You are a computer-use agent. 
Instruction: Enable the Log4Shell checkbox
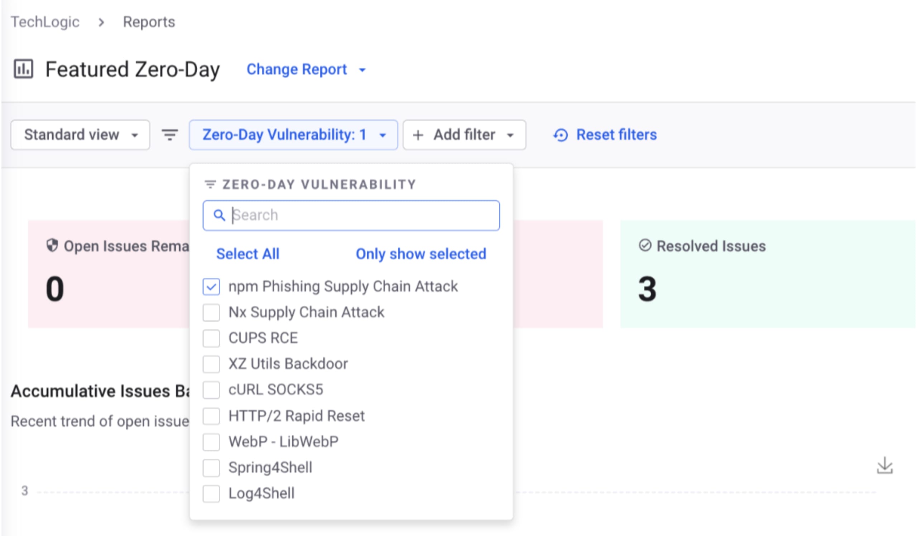pyautogui.click(x=211, y=493)
